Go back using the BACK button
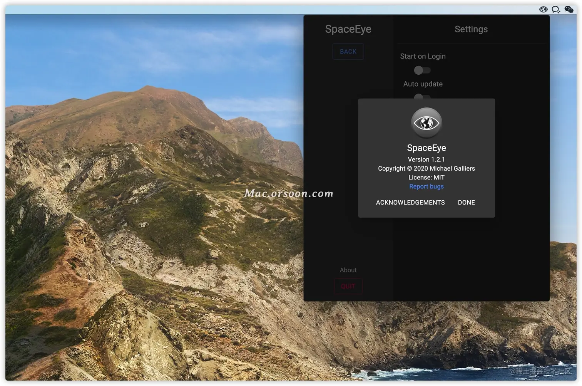The image size is (582, 386). pos(348,52)
